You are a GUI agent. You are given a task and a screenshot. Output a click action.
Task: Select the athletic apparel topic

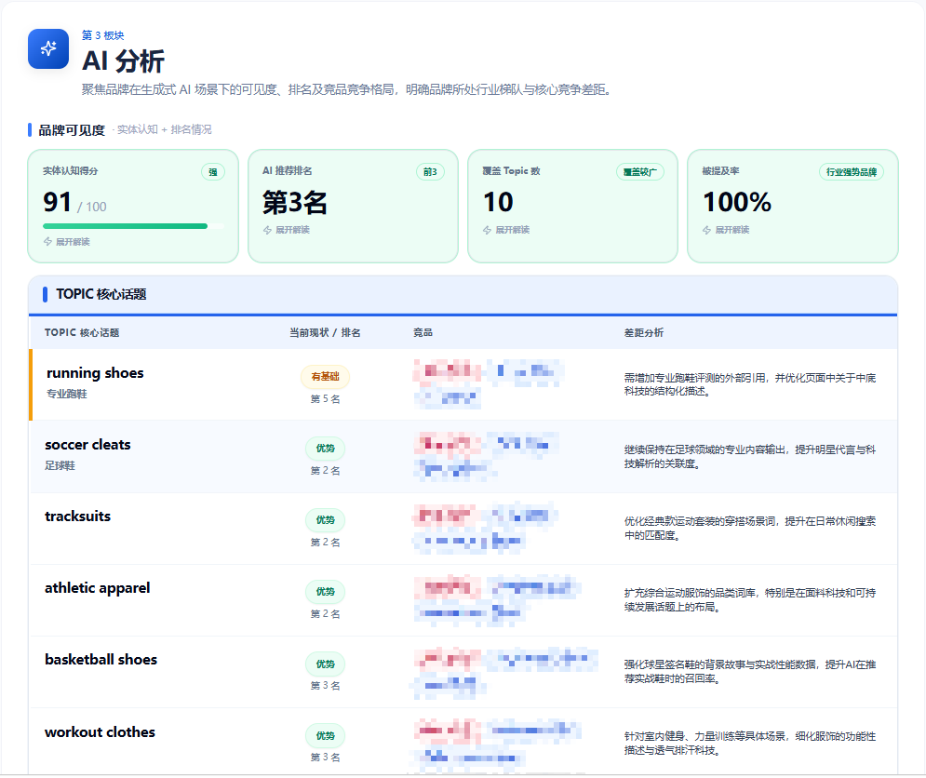[98, 588]
